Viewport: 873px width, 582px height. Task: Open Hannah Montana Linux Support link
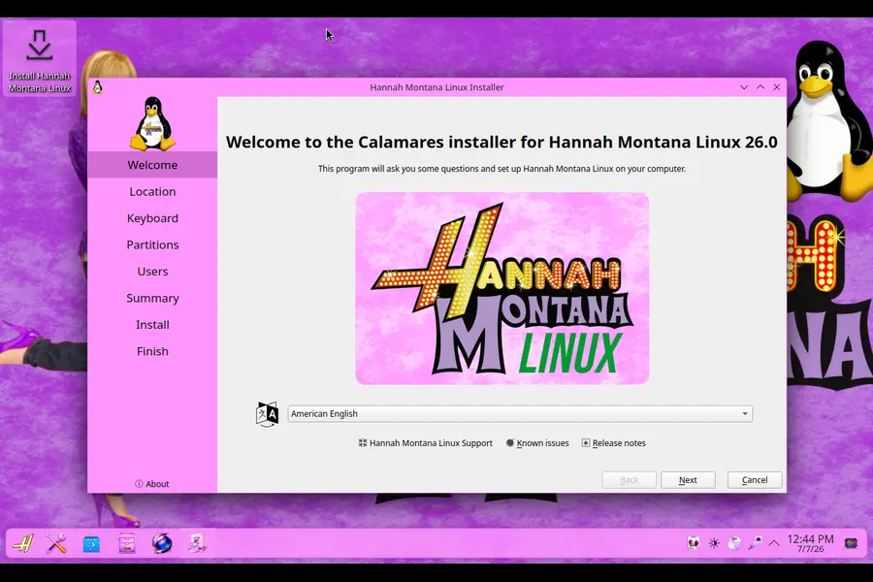[x=426, y=443]
